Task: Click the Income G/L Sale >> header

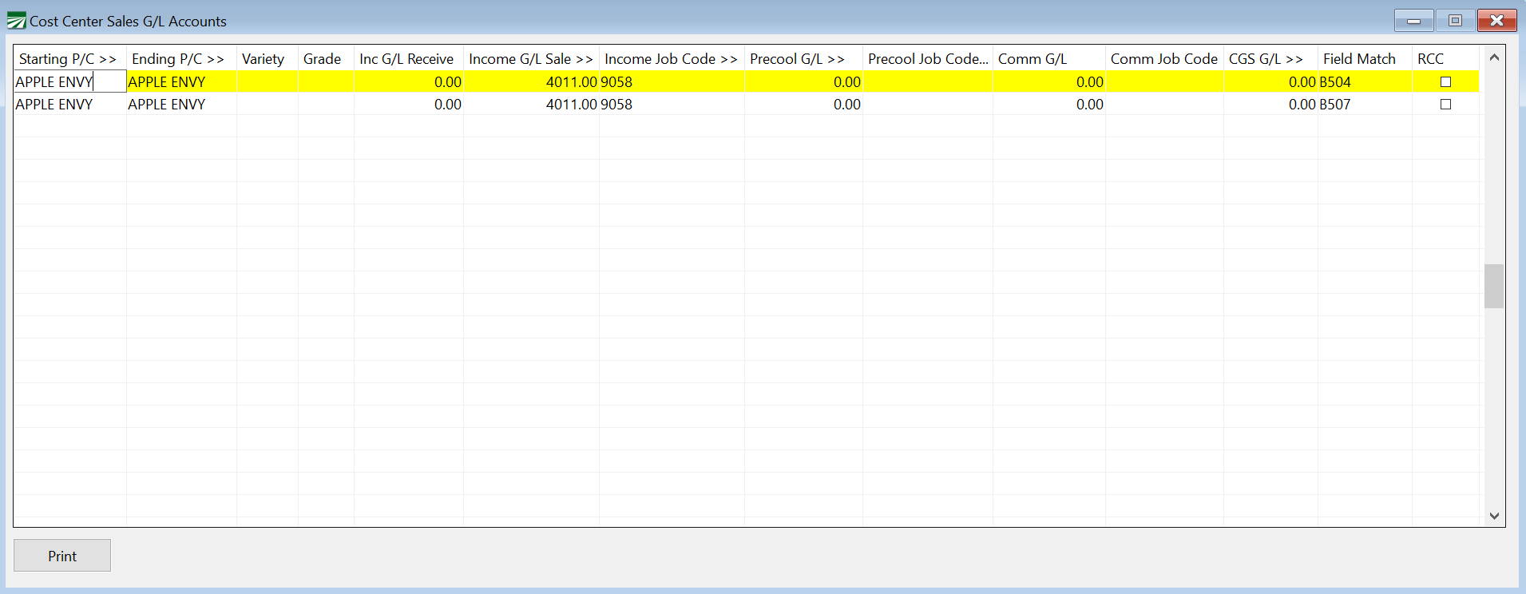Action: click(531, 58)
